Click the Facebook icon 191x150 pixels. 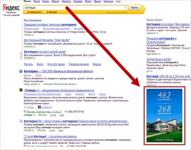[x=39, y=107]
